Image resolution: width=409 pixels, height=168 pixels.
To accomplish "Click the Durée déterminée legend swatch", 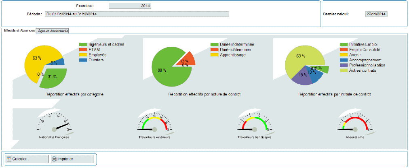I will [214, 50].
